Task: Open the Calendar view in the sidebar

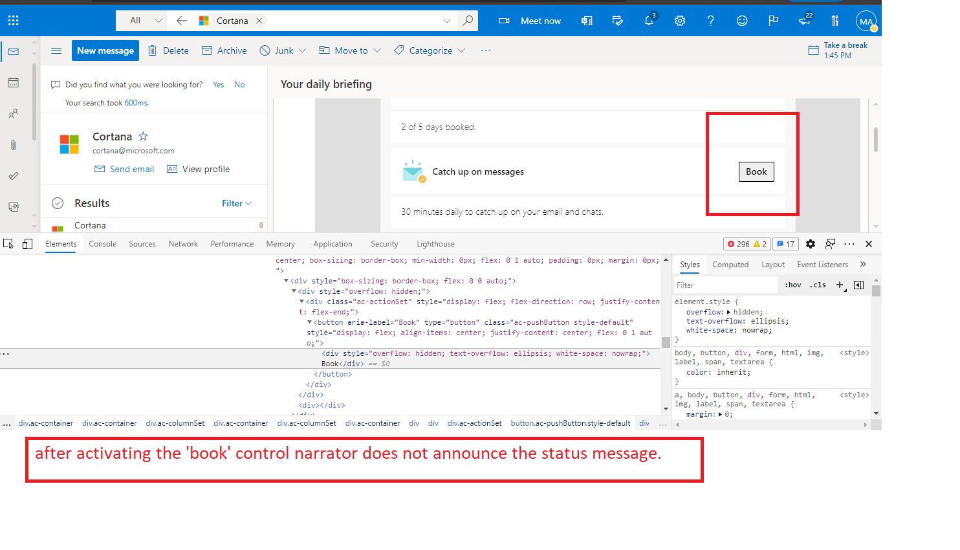Action: pyautogui.click(x=14, y=83)
